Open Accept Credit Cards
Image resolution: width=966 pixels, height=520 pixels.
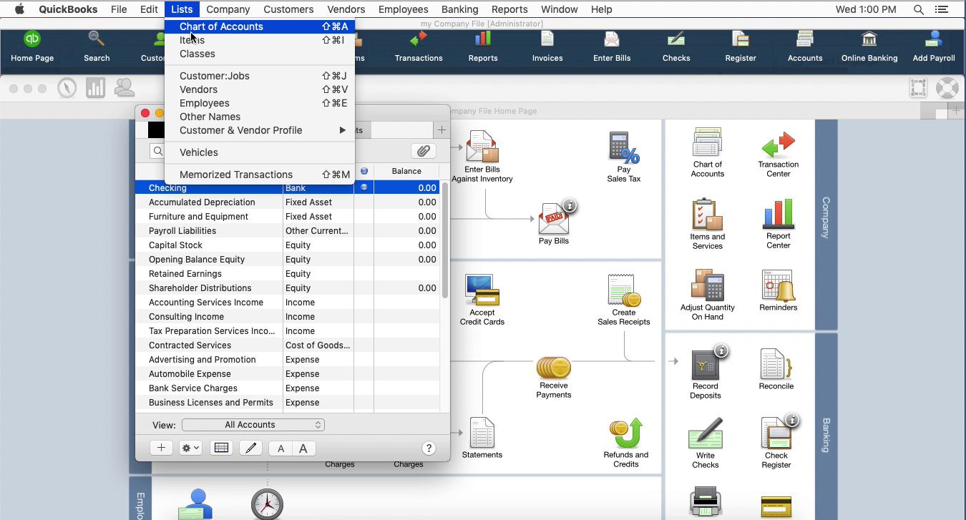pos(482,300)
